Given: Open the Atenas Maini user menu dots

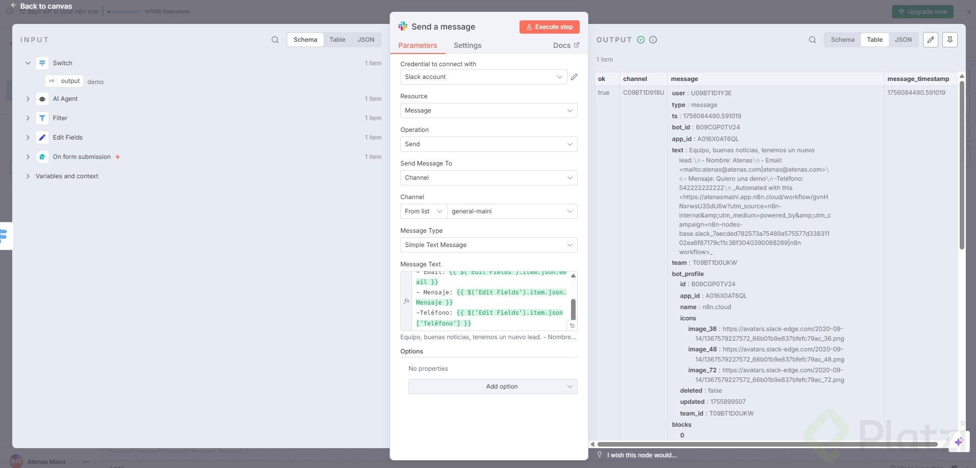Looking at the screenshot, I should (86, 462).
